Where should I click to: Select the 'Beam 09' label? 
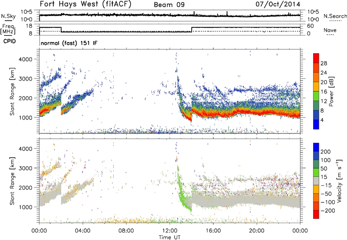point(169,5)
